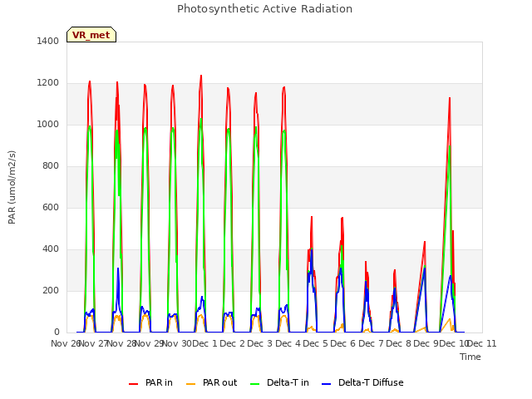Select the Delta-T in legend label
This screenshot has height=399, width=532.
coord(288,382)
